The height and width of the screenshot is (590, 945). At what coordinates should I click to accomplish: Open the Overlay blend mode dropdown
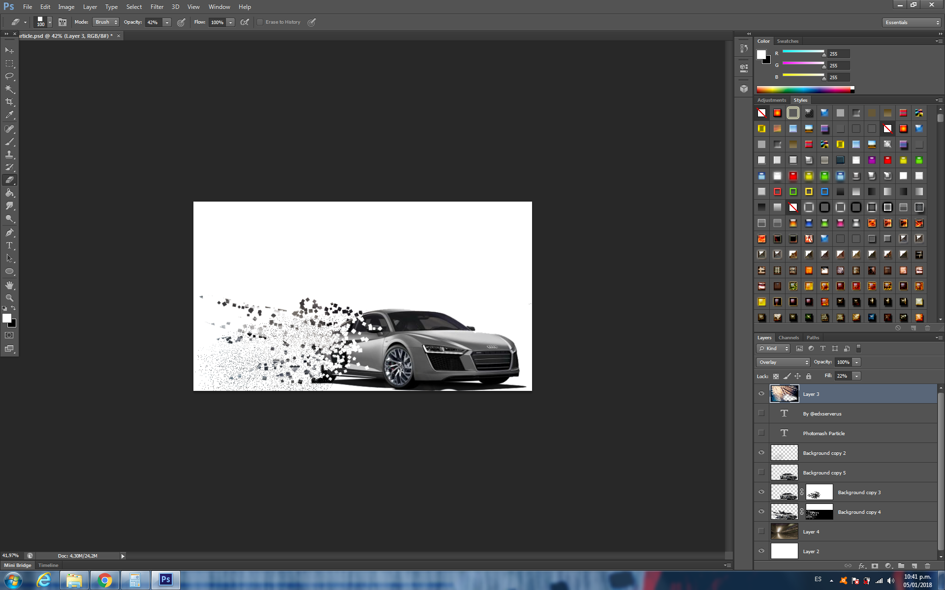[783, 362]
